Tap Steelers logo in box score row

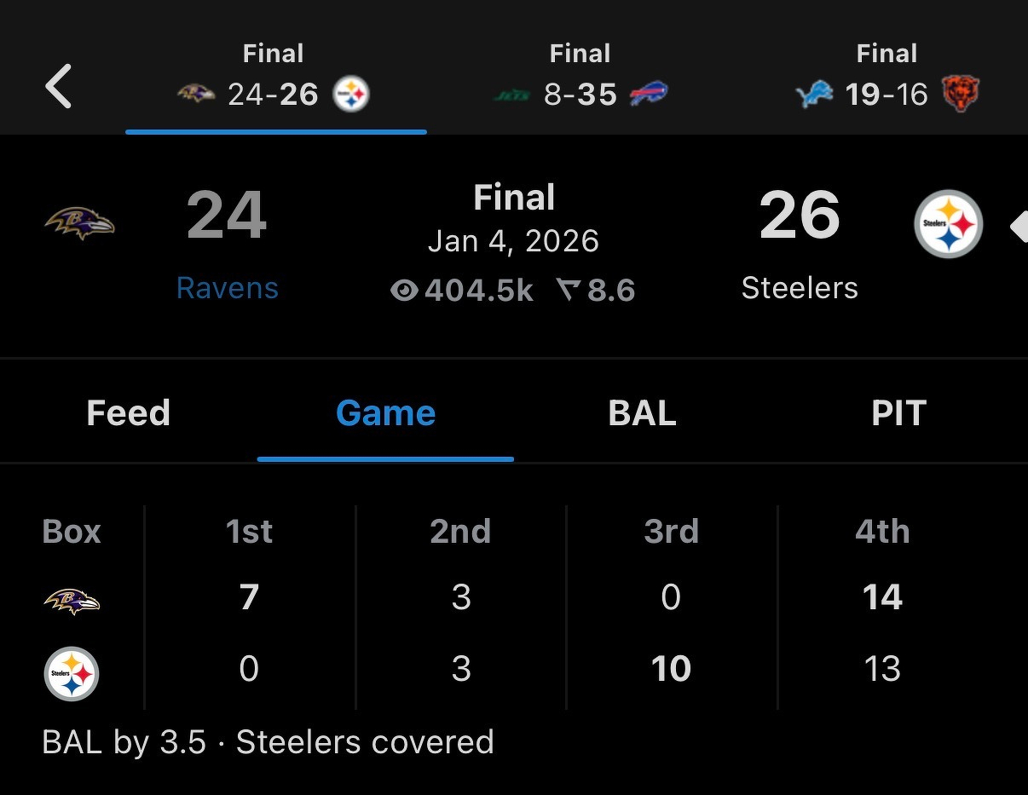point(72,673)
